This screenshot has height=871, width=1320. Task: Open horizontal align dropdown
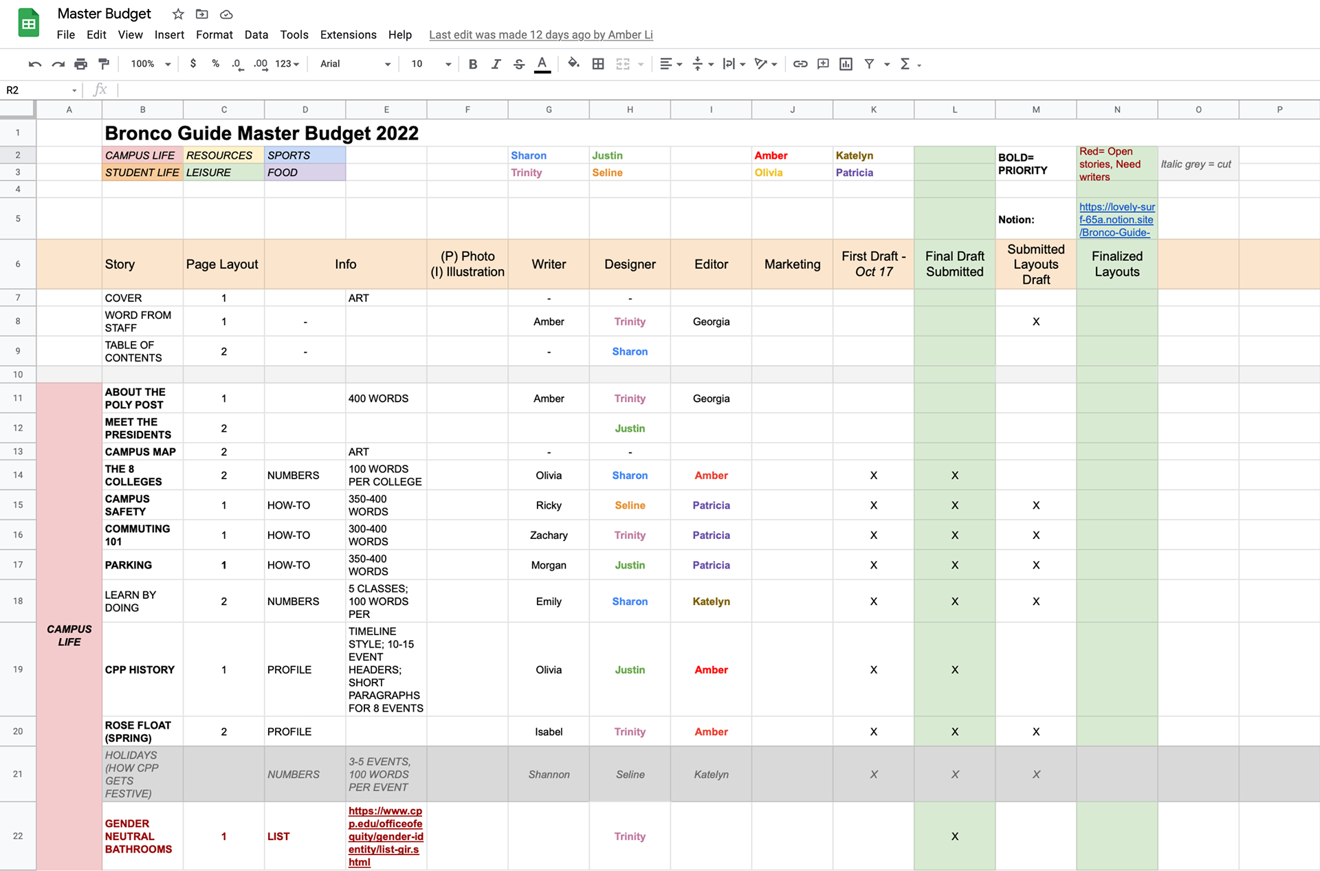671,64
